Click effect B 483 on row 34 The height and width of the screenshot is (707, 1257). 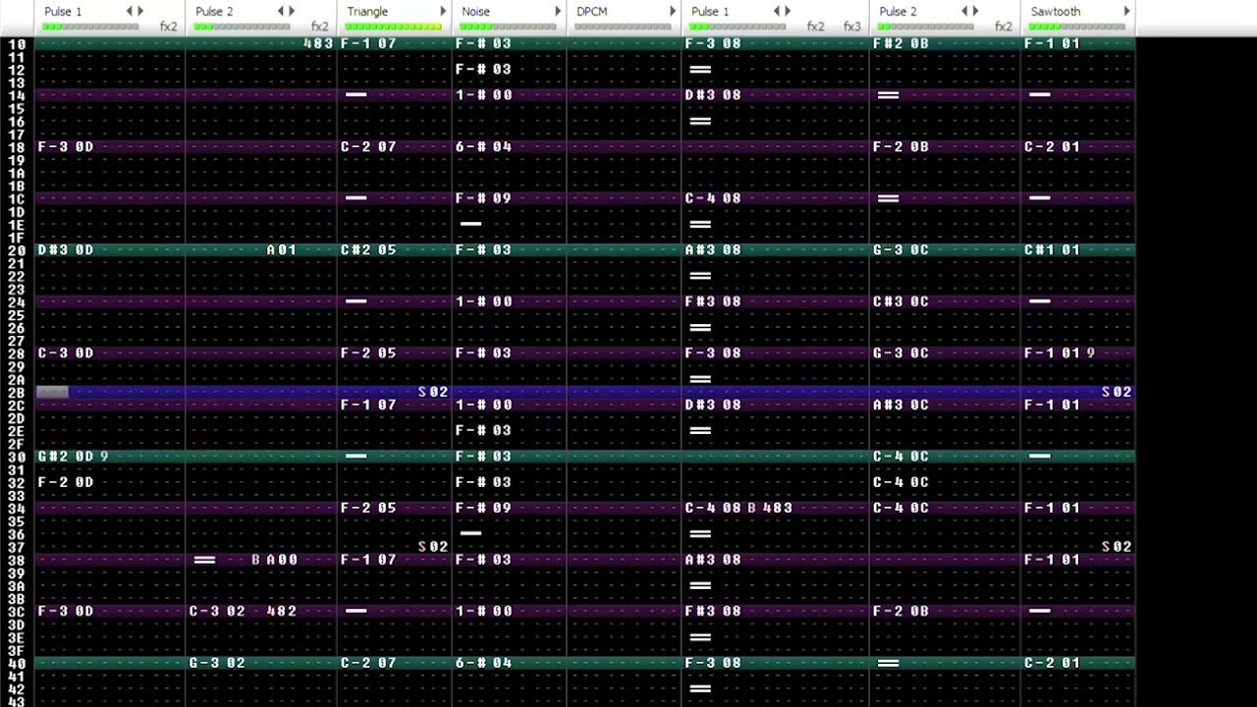[770, 508]
